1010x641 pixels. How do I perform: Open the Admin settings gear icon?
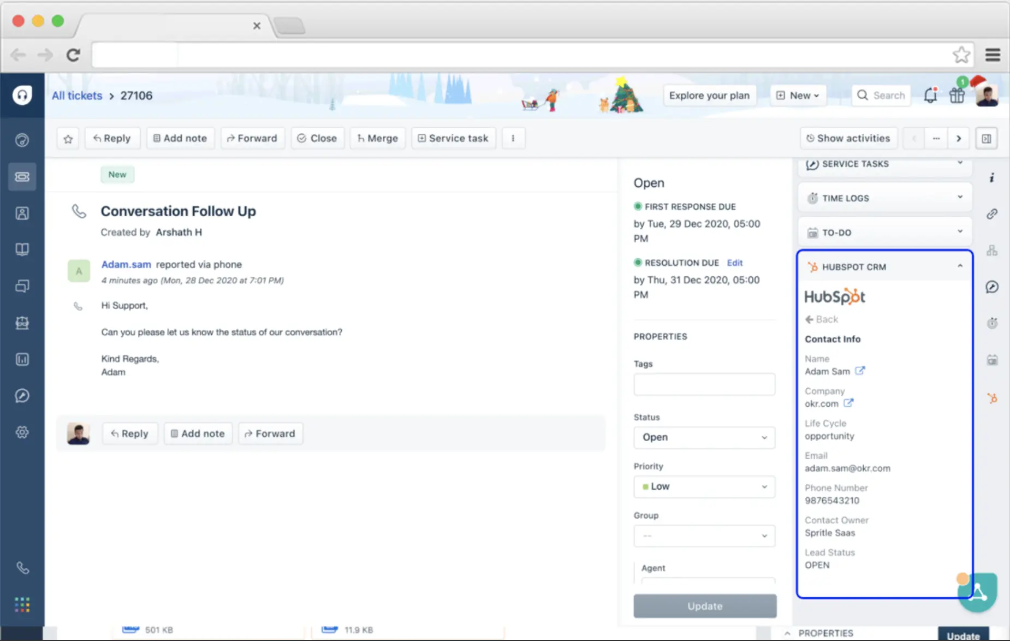point(22,431)
